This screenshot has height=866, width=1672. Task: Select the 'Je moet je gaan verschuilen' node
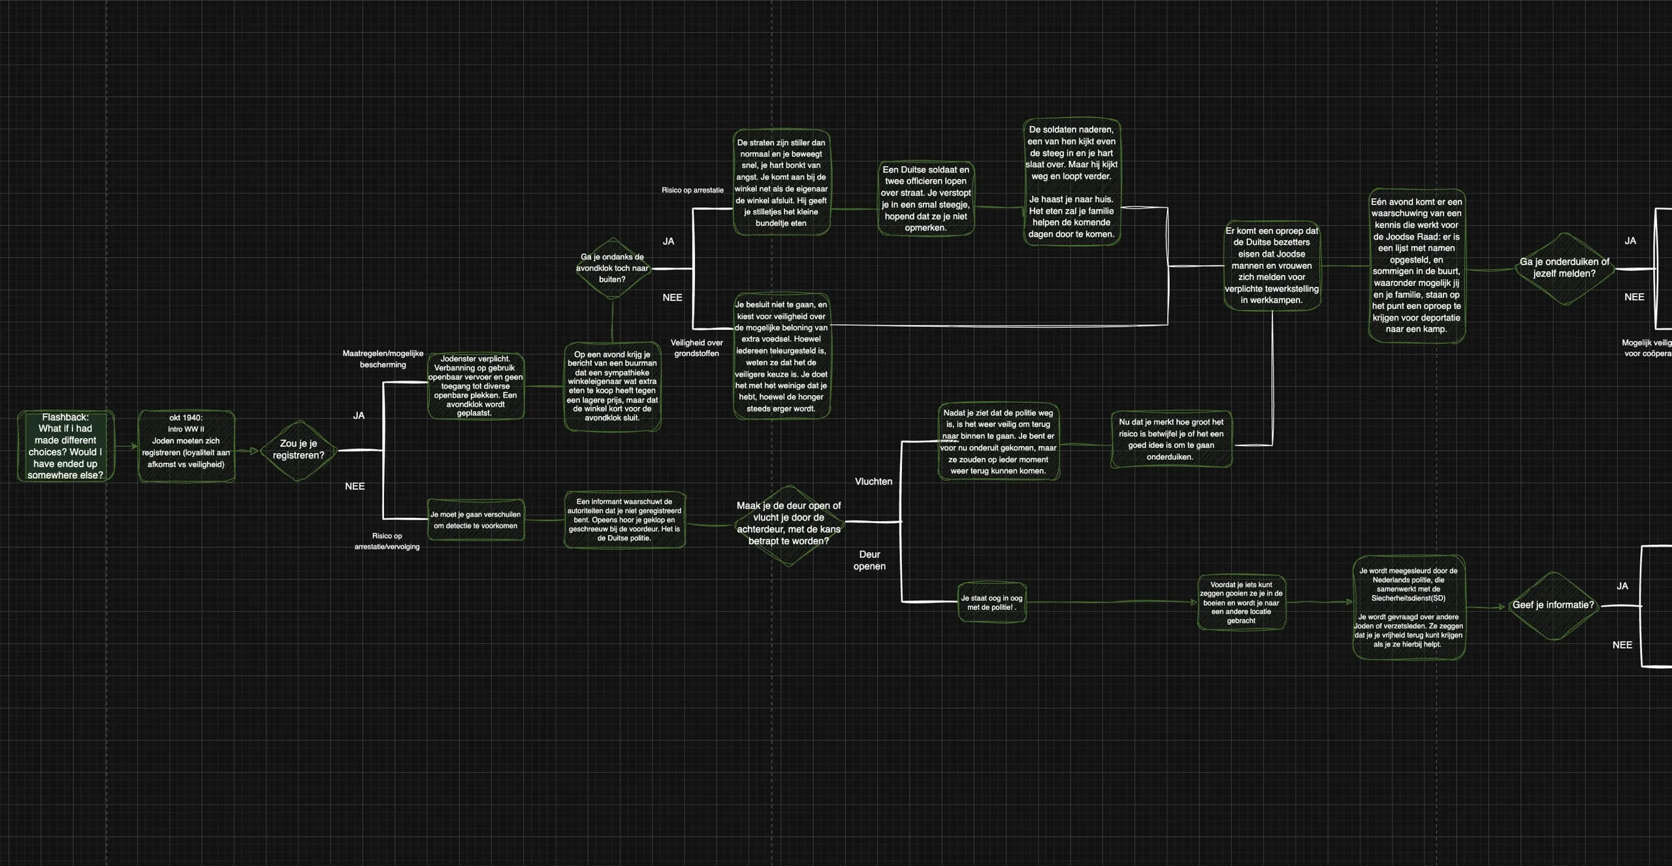pyautogui.click(x=475, y=520)
